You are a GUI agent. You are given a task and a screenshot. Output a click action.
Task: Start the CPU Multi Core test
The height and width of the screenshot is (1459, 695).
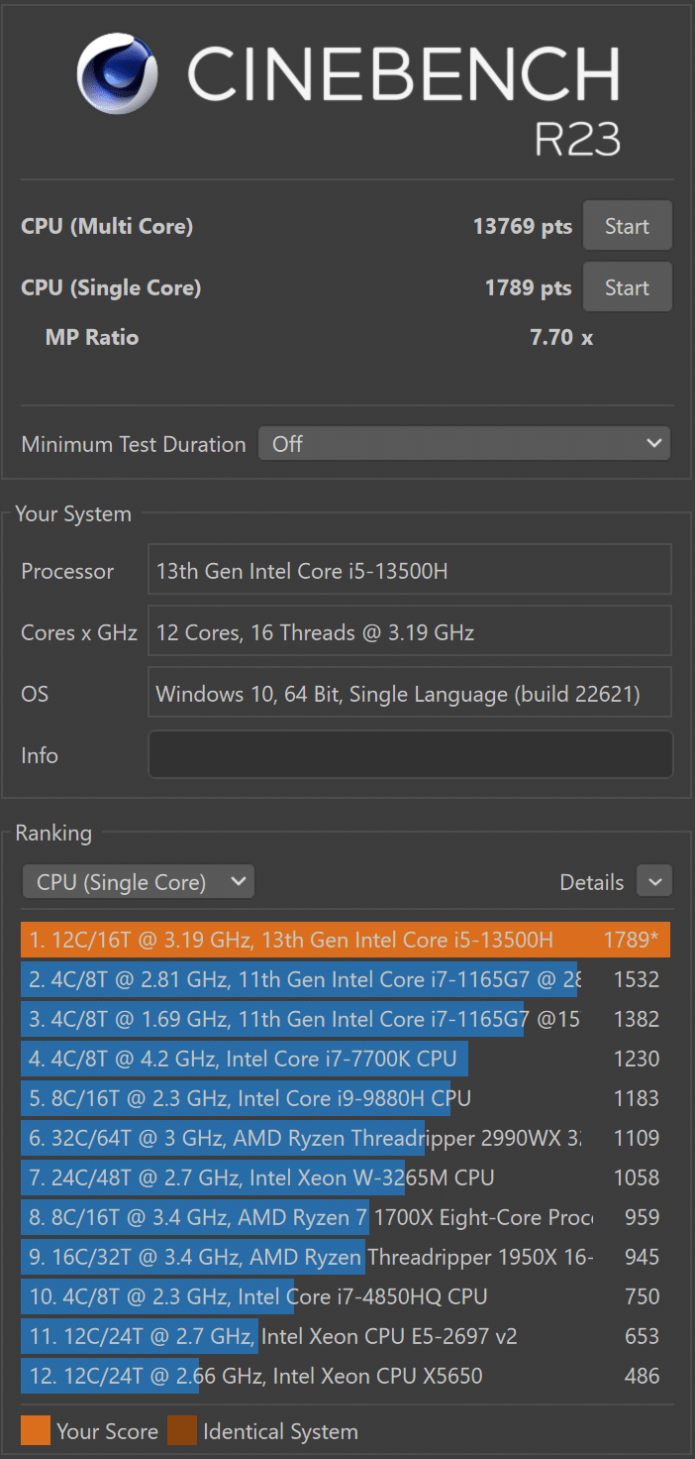[x=627, y=226]
